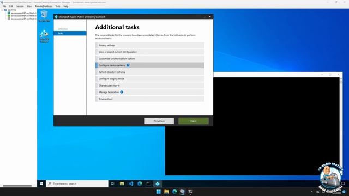
Task: Open the Edit menu
Action: [11, 6]
